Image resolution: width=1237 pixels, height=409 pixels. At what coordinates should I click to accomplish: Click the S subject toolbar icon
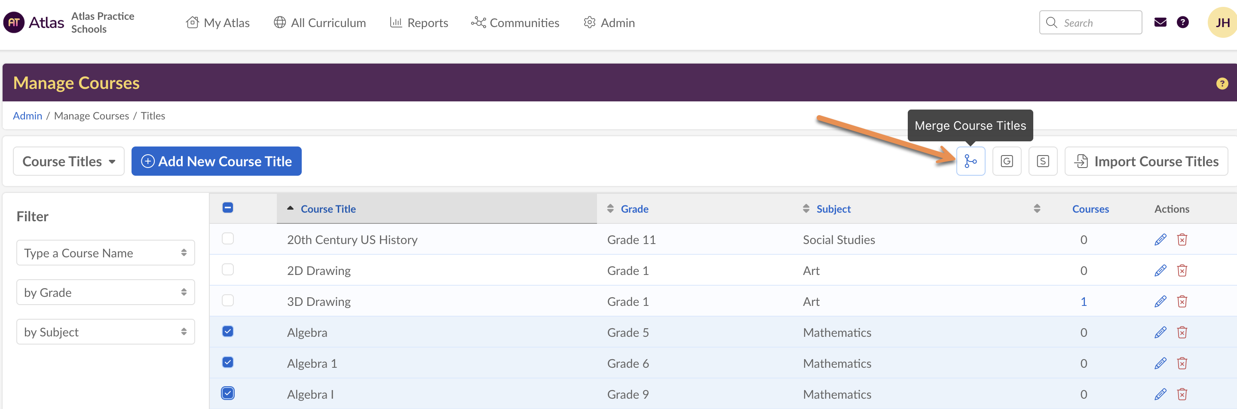coord(1043,161)
